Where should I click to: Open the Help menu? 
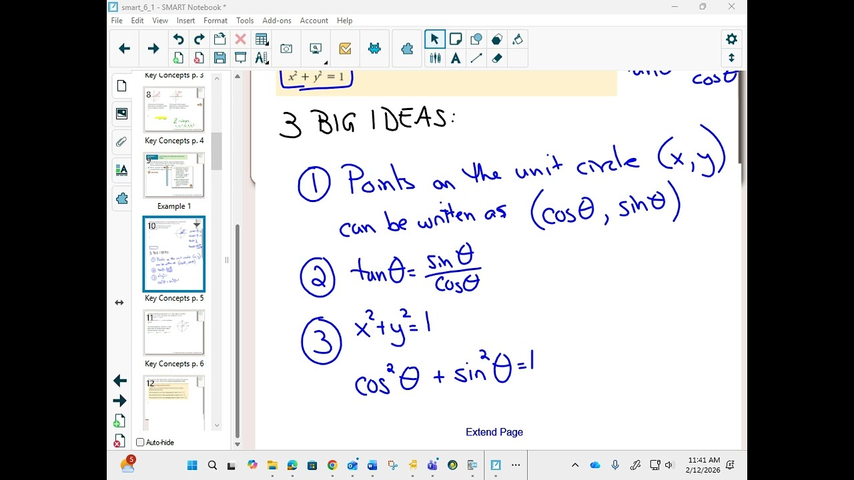(345, 21)
